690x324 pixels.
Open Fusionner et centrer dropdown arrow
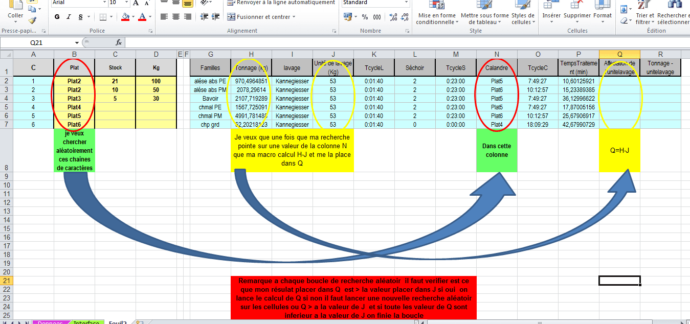point(294,17)
